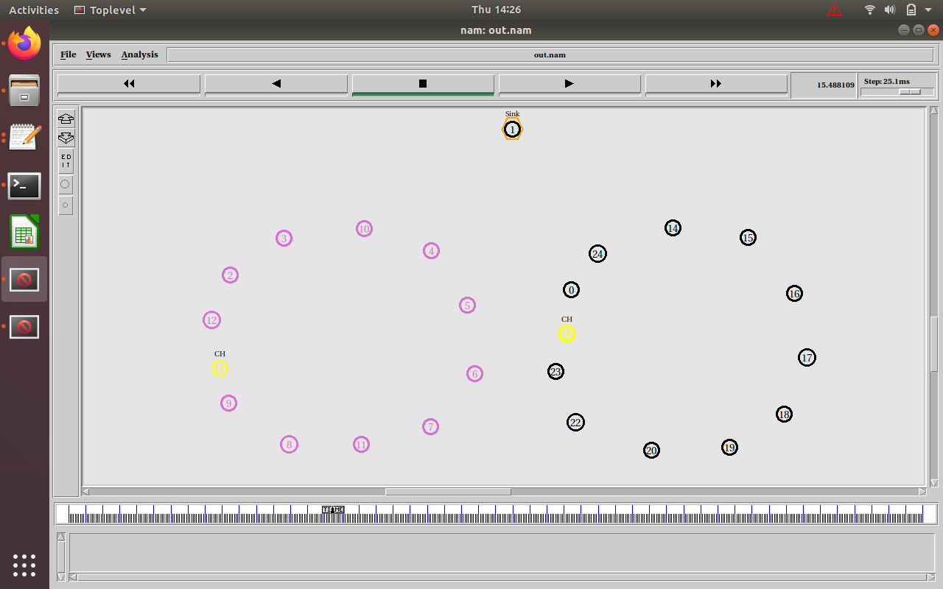Click the horizontal scrollbar of the canvas

tap(448, 492)
